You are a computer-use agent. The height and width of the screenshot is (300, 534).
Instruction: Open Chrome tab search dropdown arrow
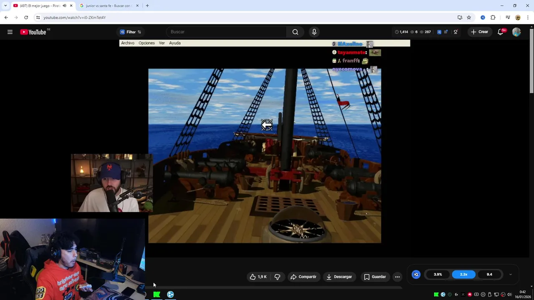5,6
